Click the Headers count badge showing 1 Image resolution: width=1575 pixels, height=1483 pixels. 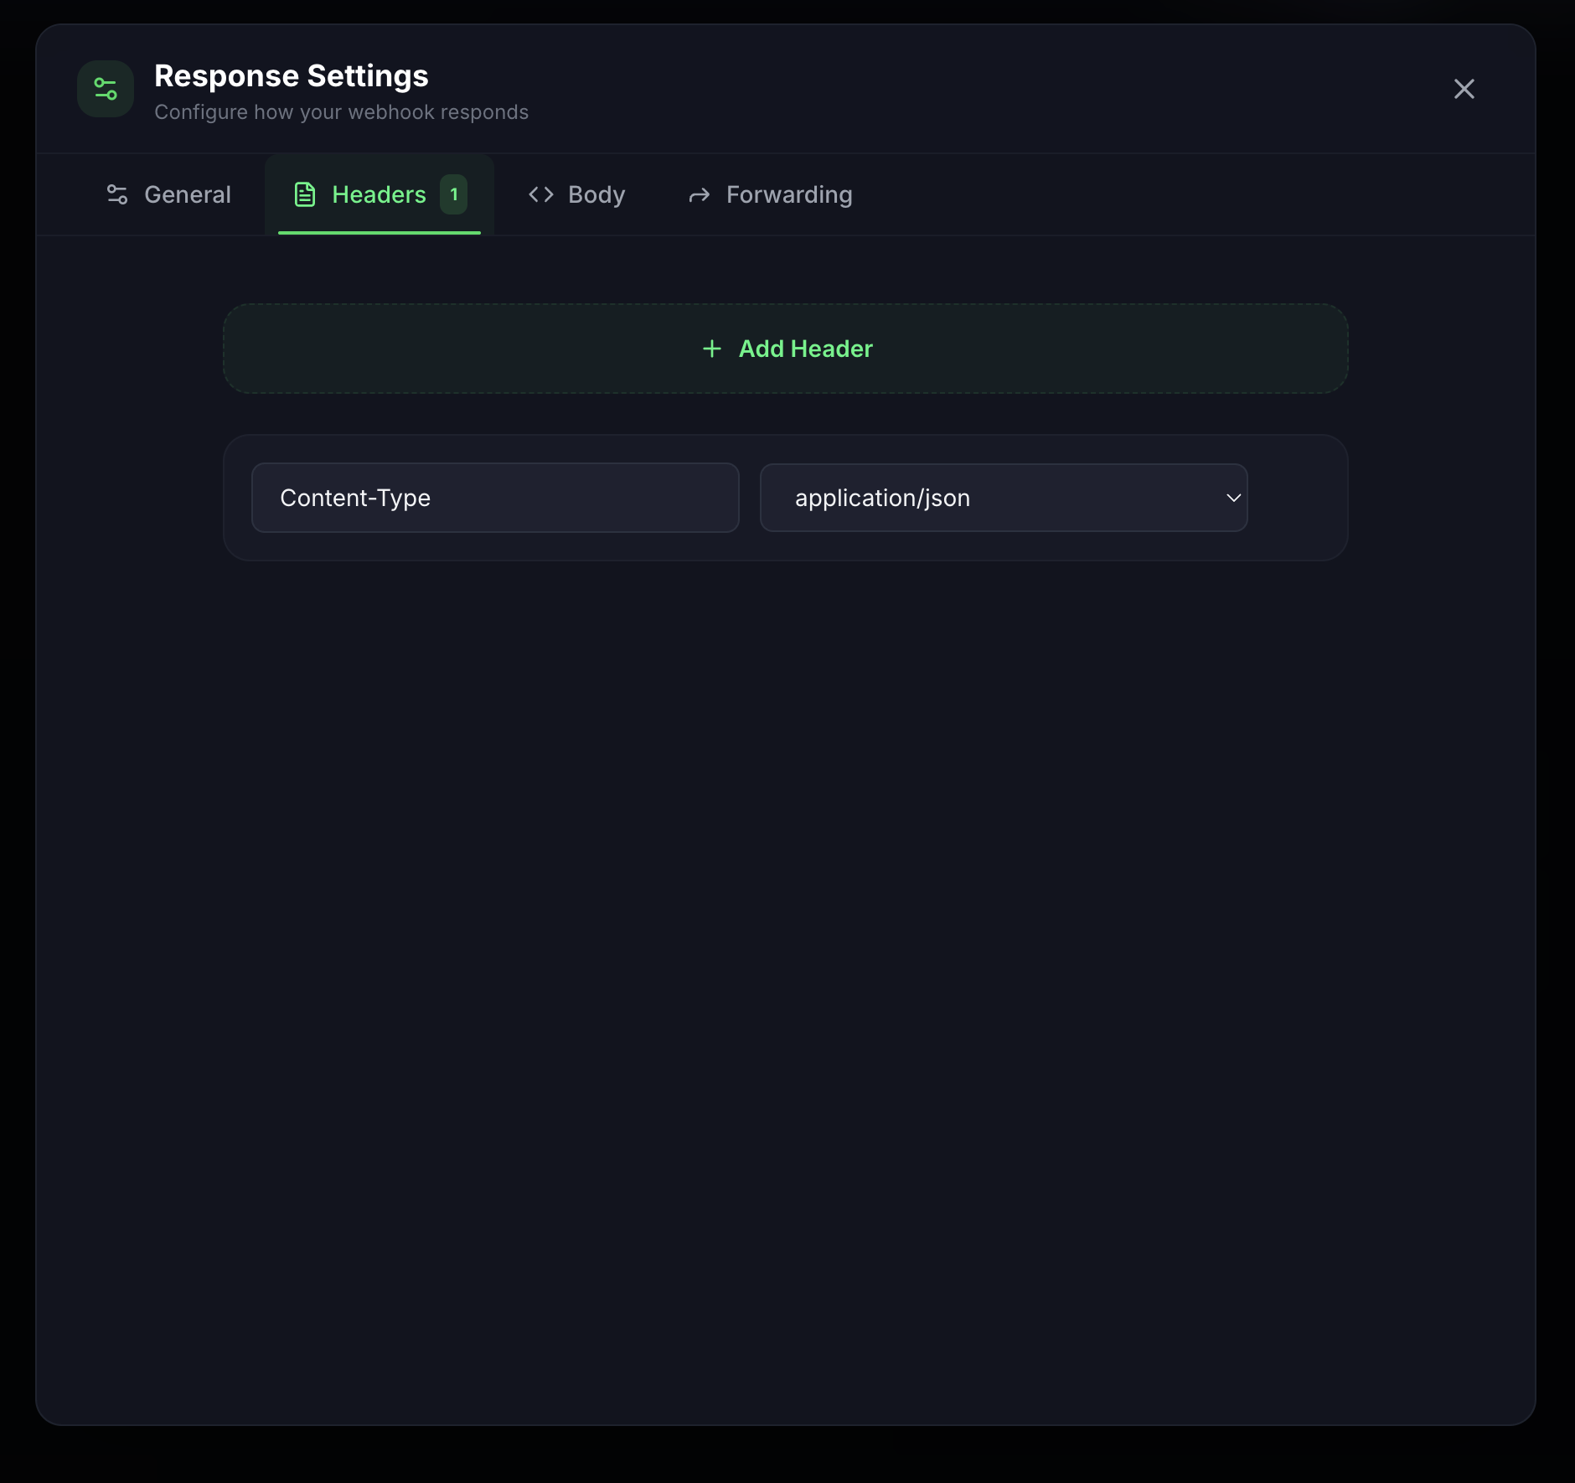pos(454,194)
